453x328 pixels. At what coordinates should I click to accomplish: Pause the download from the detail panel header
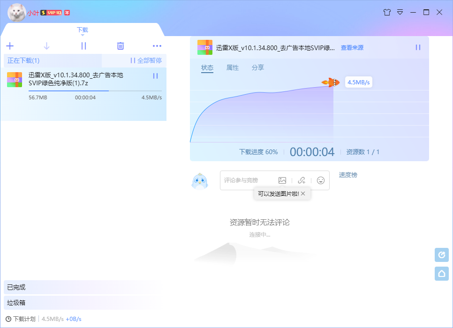(418, 47)
